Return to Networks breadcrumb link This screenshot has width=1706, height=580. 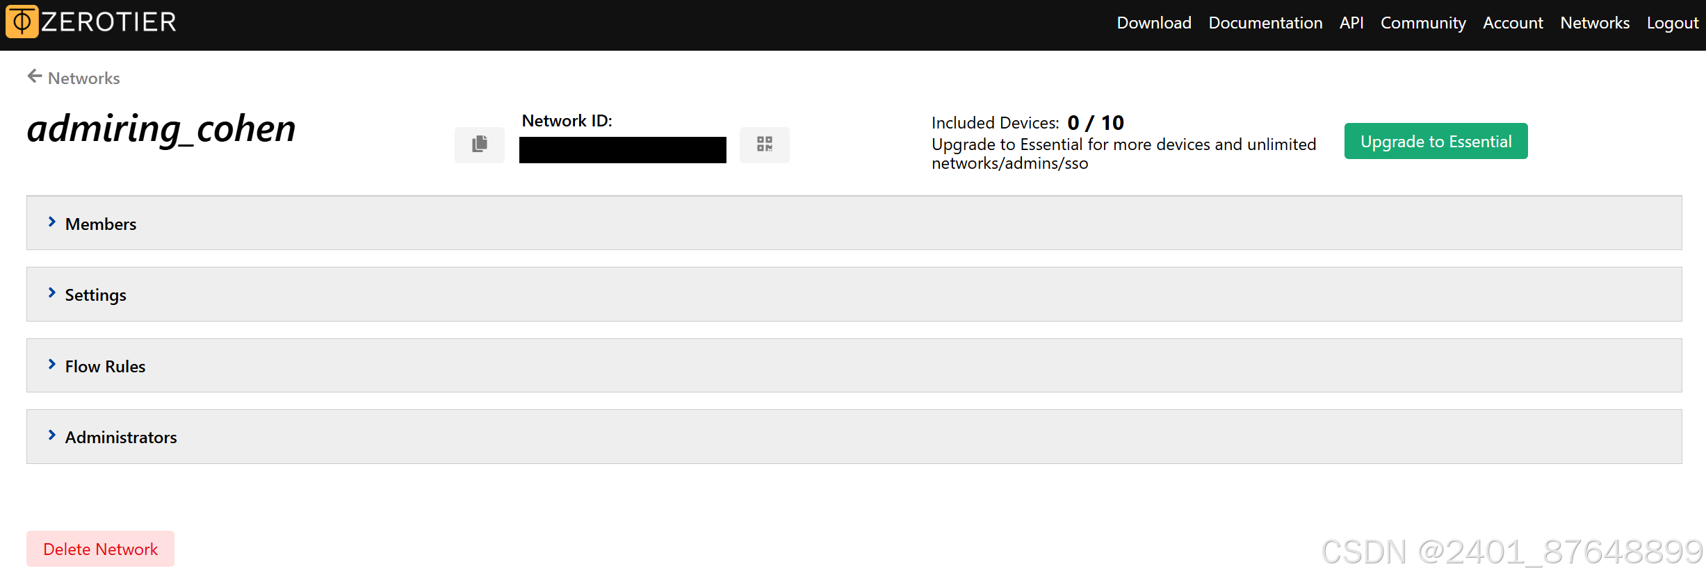(83, 78)
